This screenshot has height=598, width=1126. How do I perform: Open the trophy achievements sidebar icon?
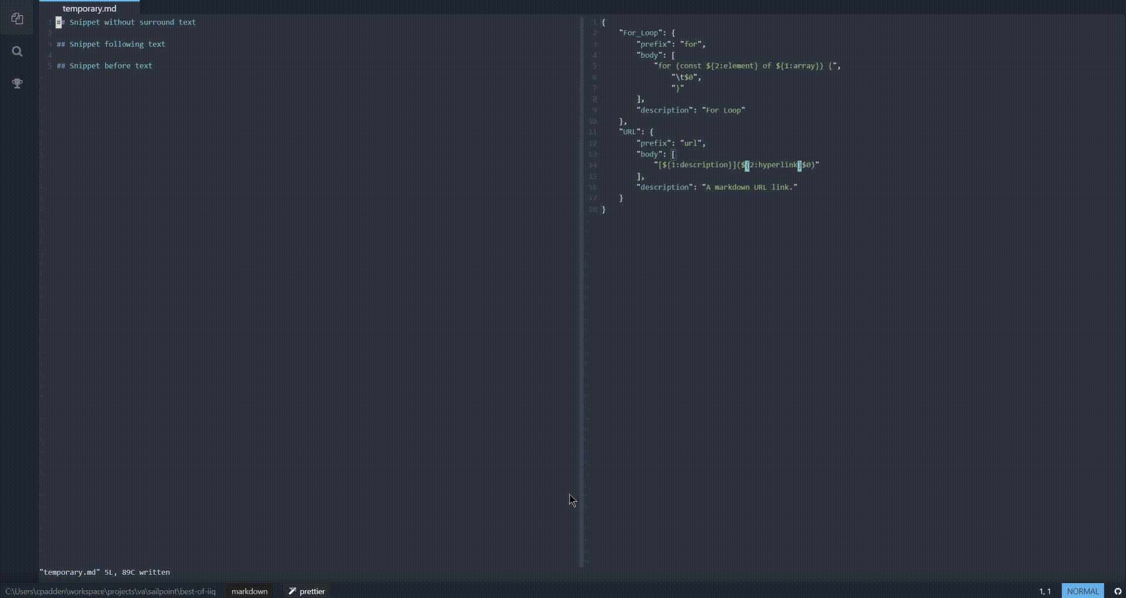(17, 83)
